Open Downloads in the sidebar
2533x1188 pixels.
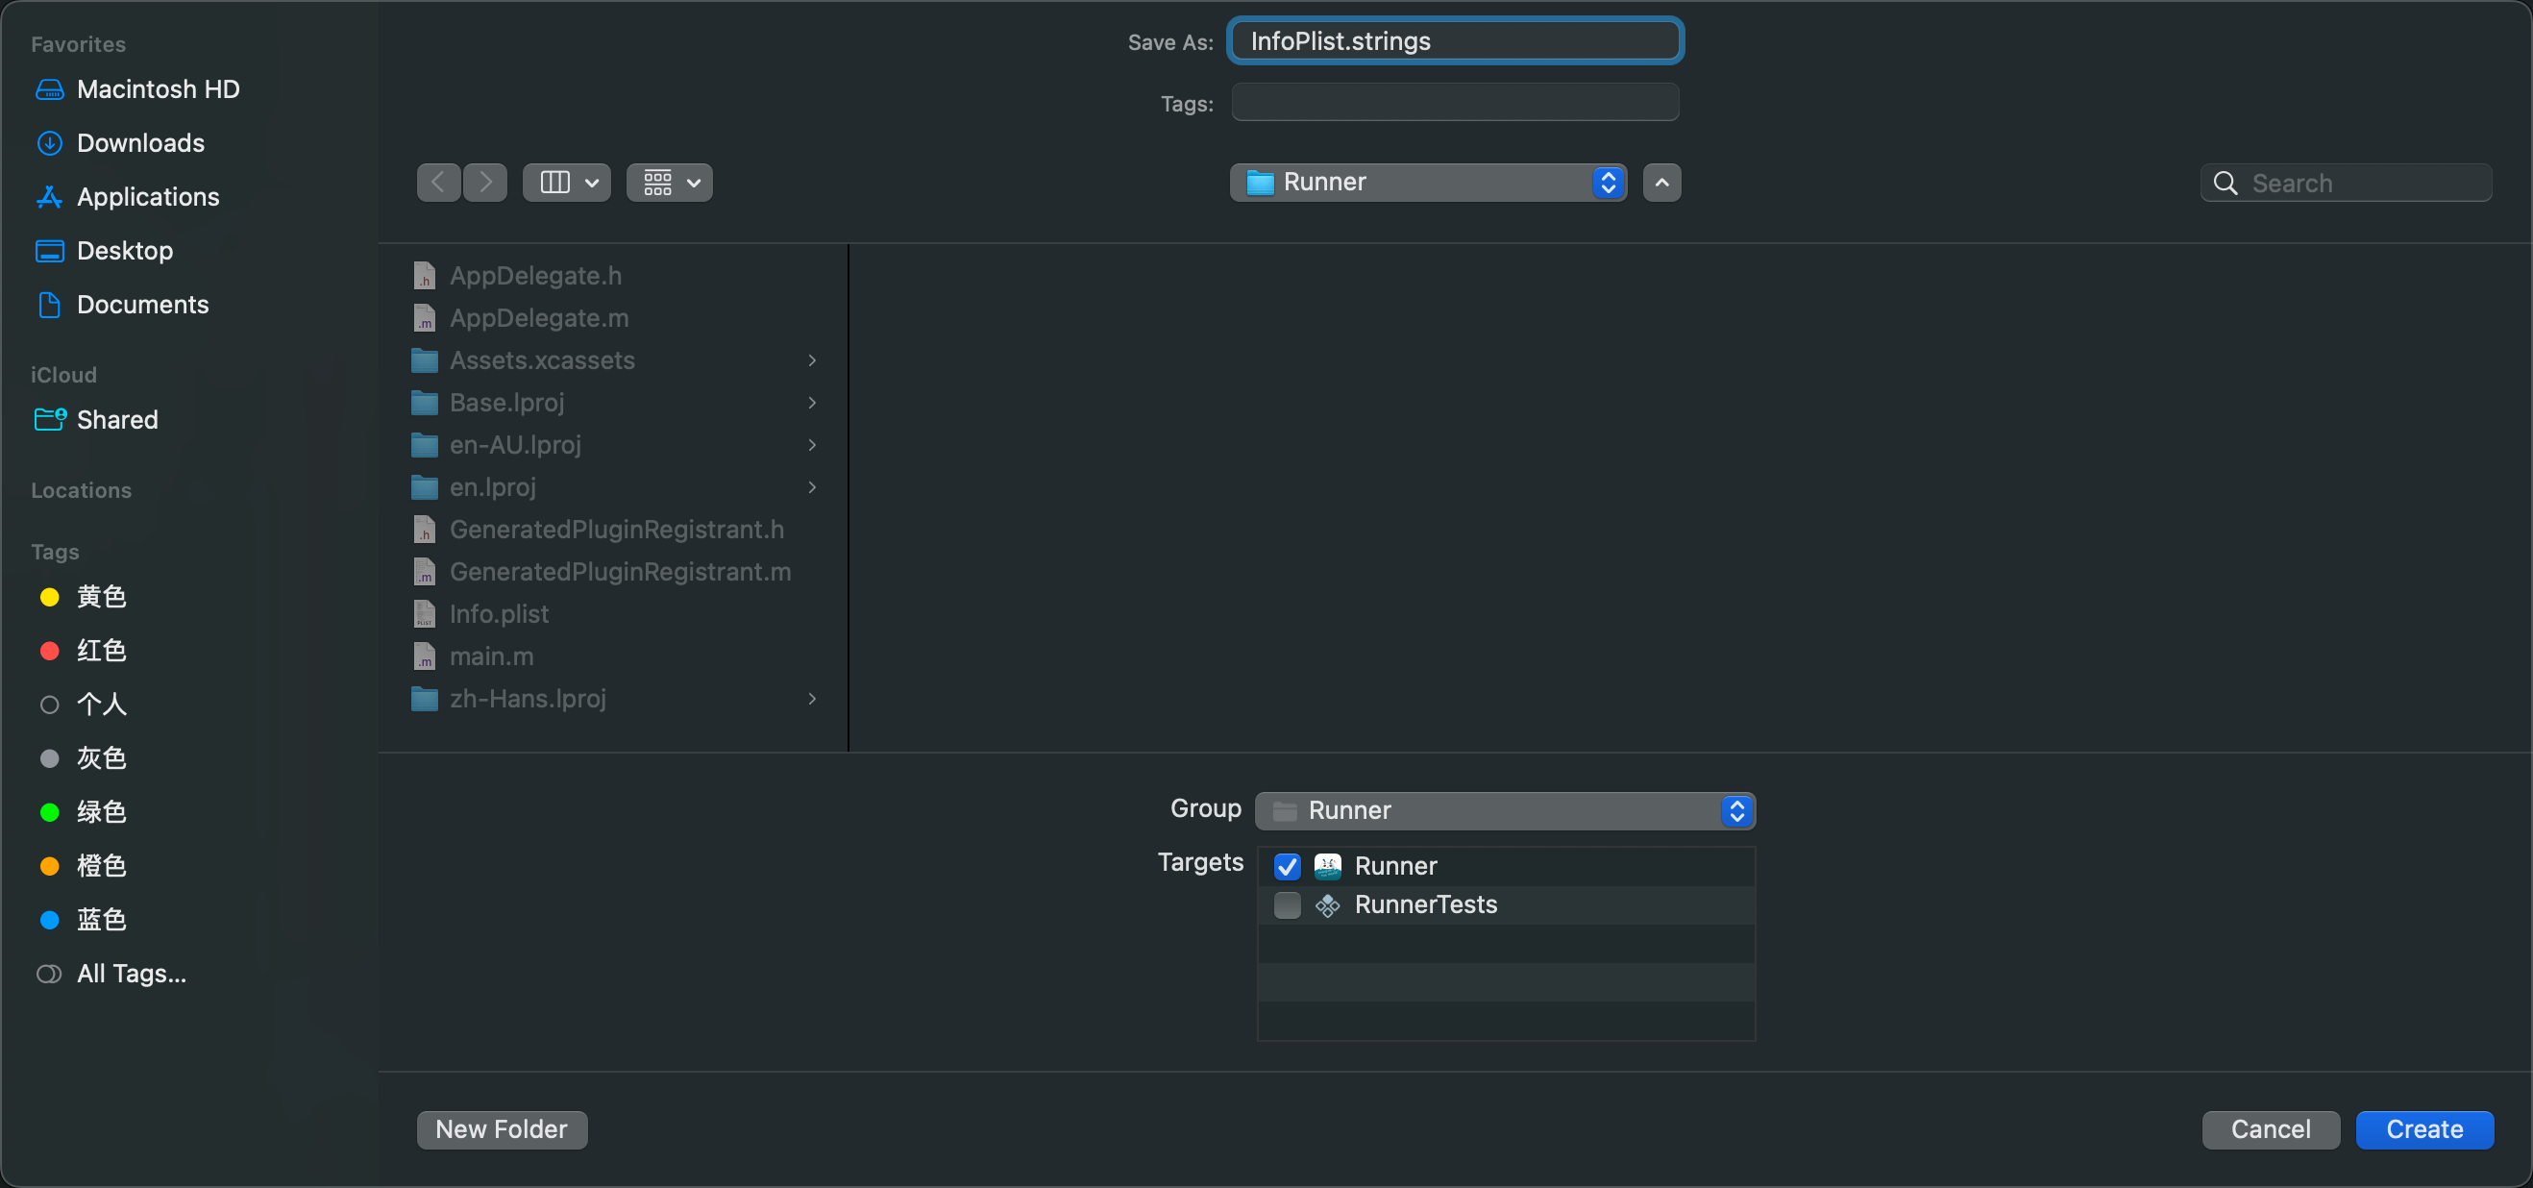click(x=139, y=143)
